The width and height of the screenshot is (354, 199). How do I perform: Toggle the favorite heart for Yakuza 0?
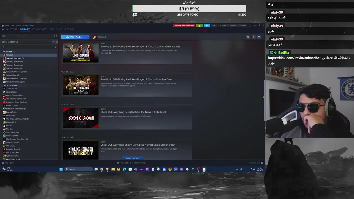(x=259, y=37)
